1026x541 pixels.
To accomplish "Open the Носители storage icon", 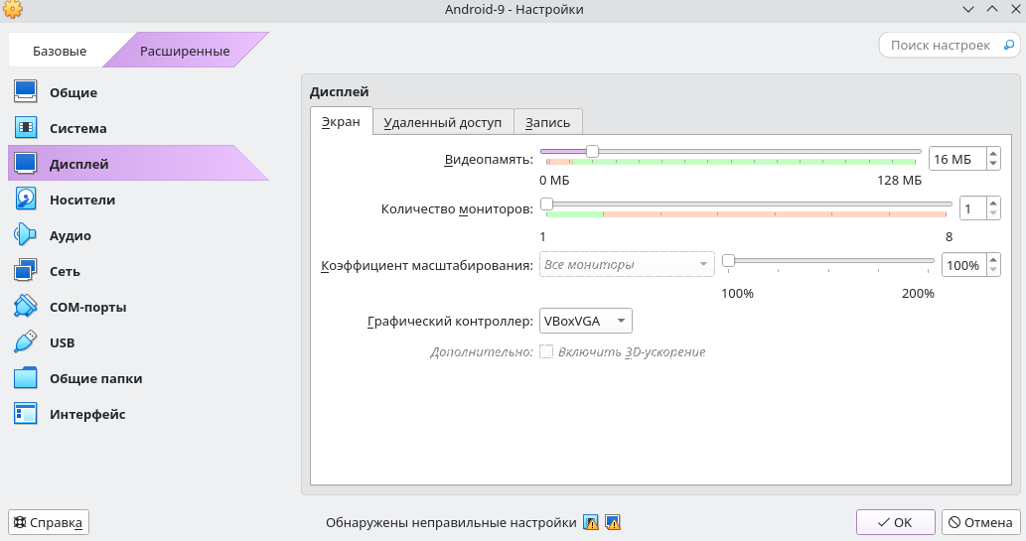I will click(x=26, y=200).
